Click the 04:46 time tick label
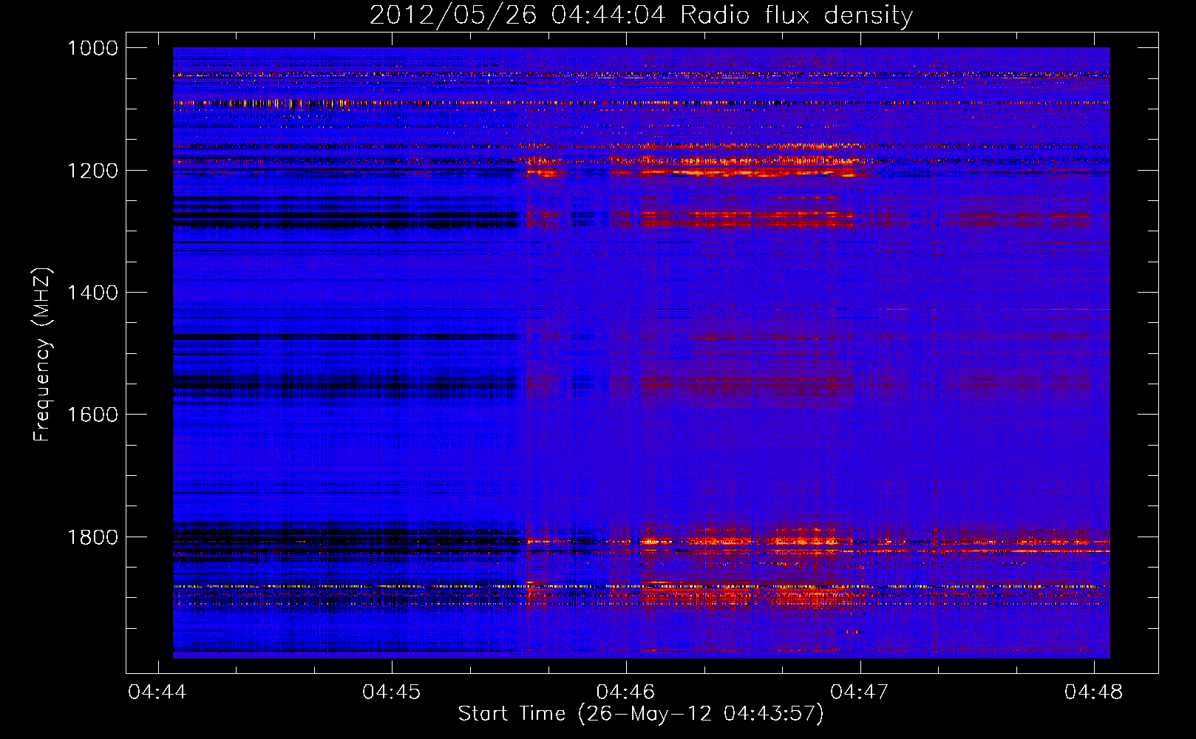1196x739 pixels. click(625, 692)
